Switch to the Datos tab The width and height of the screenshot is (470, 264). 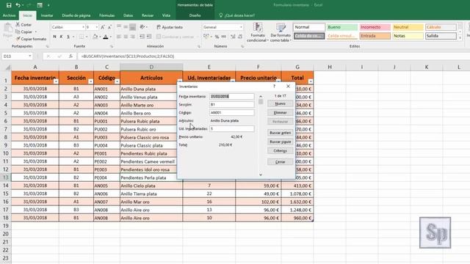128,15
